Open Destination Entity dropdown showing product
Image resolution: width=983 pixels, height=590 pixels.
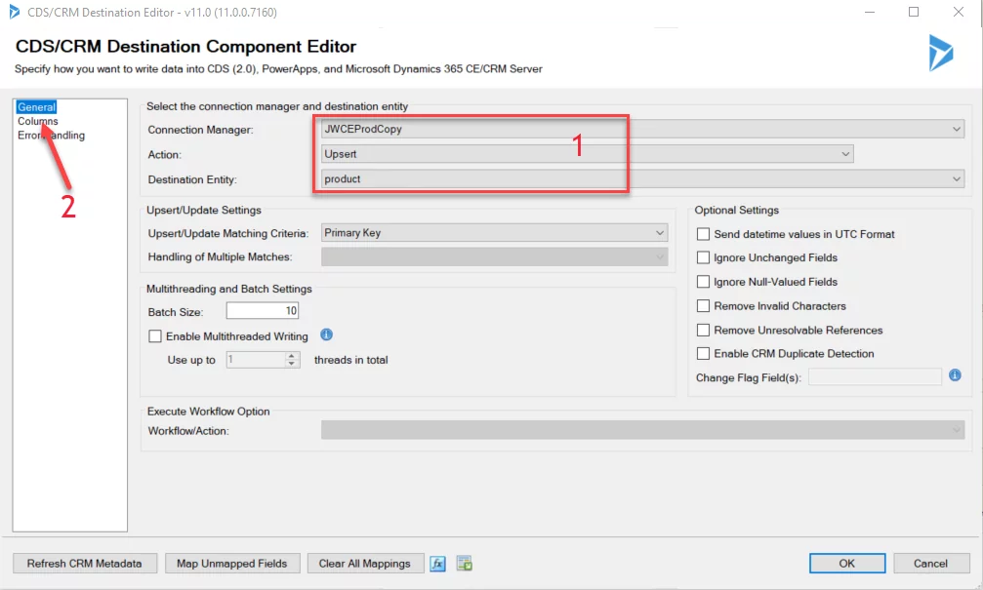[642, 179]
